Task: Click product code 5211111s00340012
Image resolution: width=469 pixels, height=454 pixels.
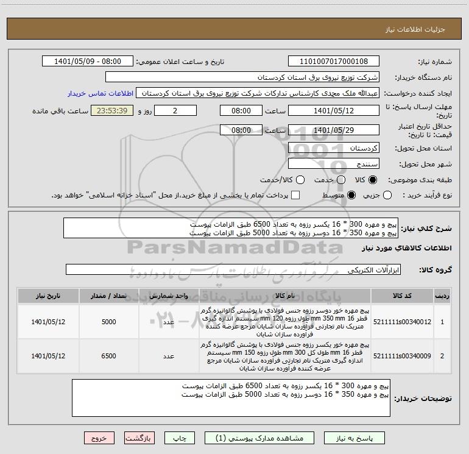Action: pyautogui.click(x=402, y=322)
